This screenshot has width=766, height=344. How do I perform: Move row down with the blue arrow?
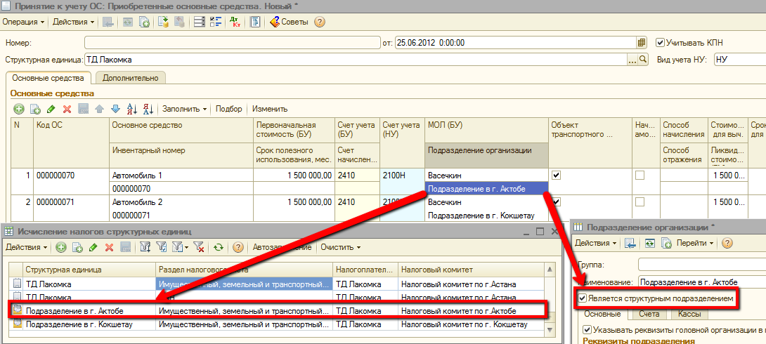pos(115,109)
